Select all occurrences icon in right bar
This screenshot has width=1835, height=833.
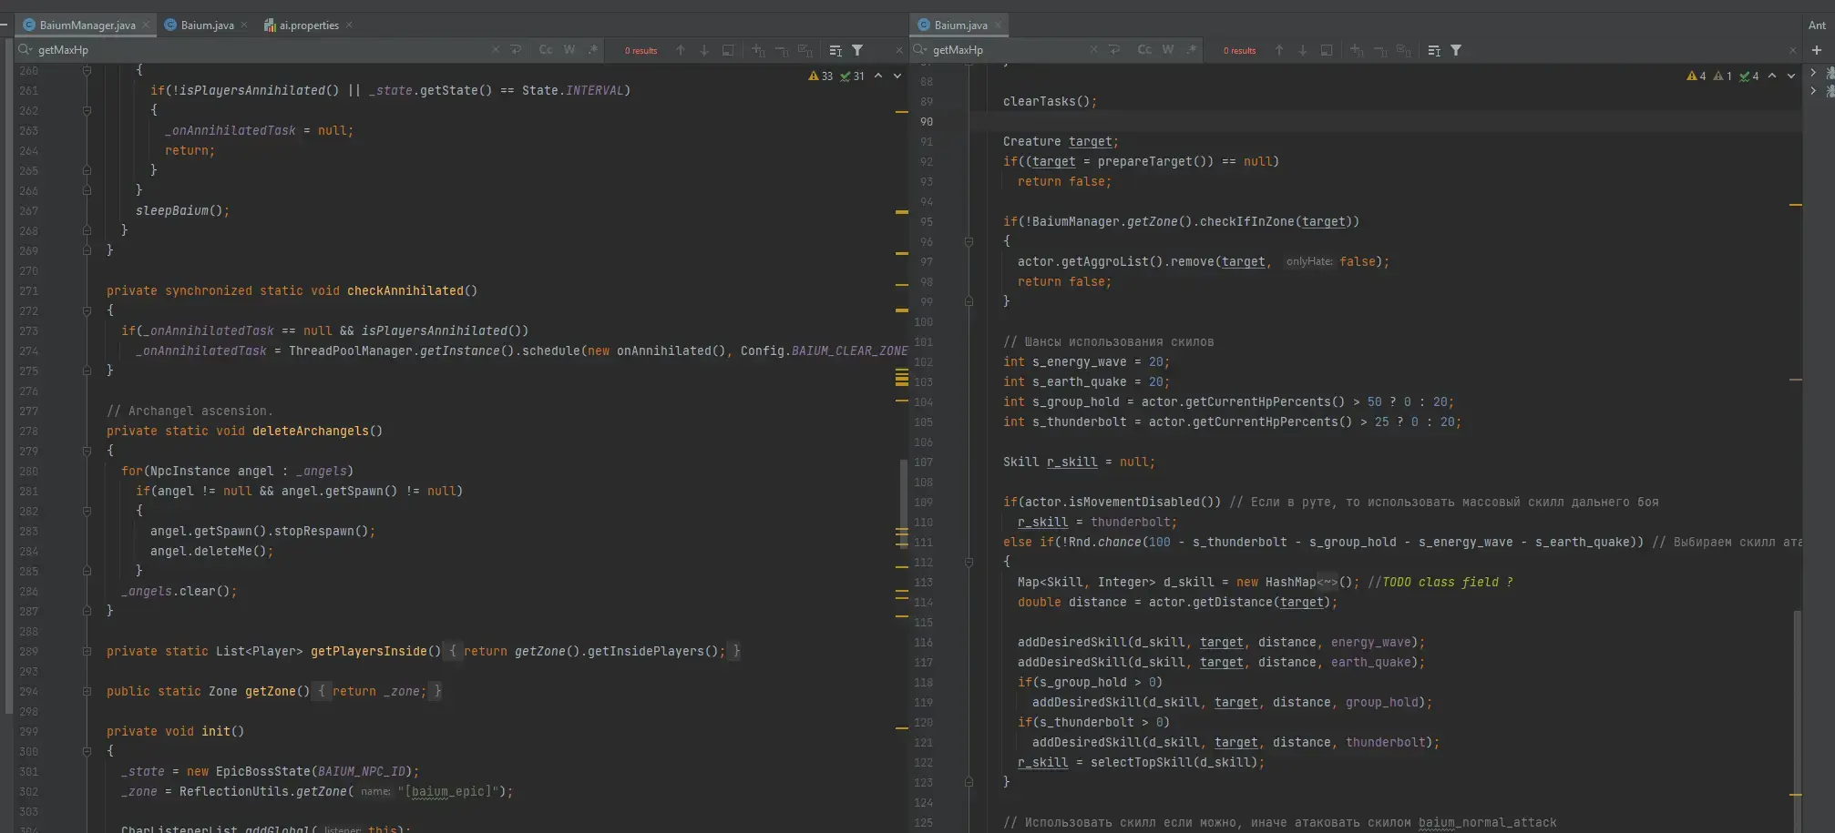click(x=1404, y=50)
